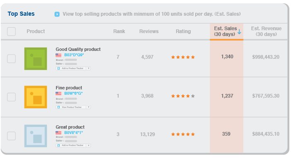The height and width of the screenshot is (158, 291).
Task: Open the dropdown arrow next to View Product Tracker
Action: click(89, 107)
